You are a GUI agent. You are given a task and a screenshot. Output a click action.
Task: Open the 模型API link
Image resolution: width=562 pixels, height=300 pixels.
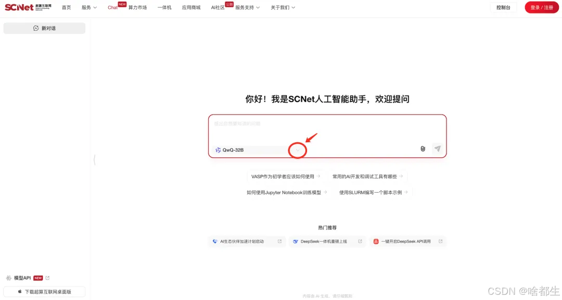coord(22,278)
